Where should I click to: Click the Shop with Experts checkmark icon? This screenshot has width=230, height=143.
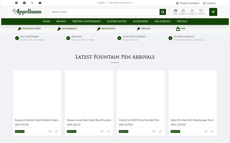click(x=119, y=38)
